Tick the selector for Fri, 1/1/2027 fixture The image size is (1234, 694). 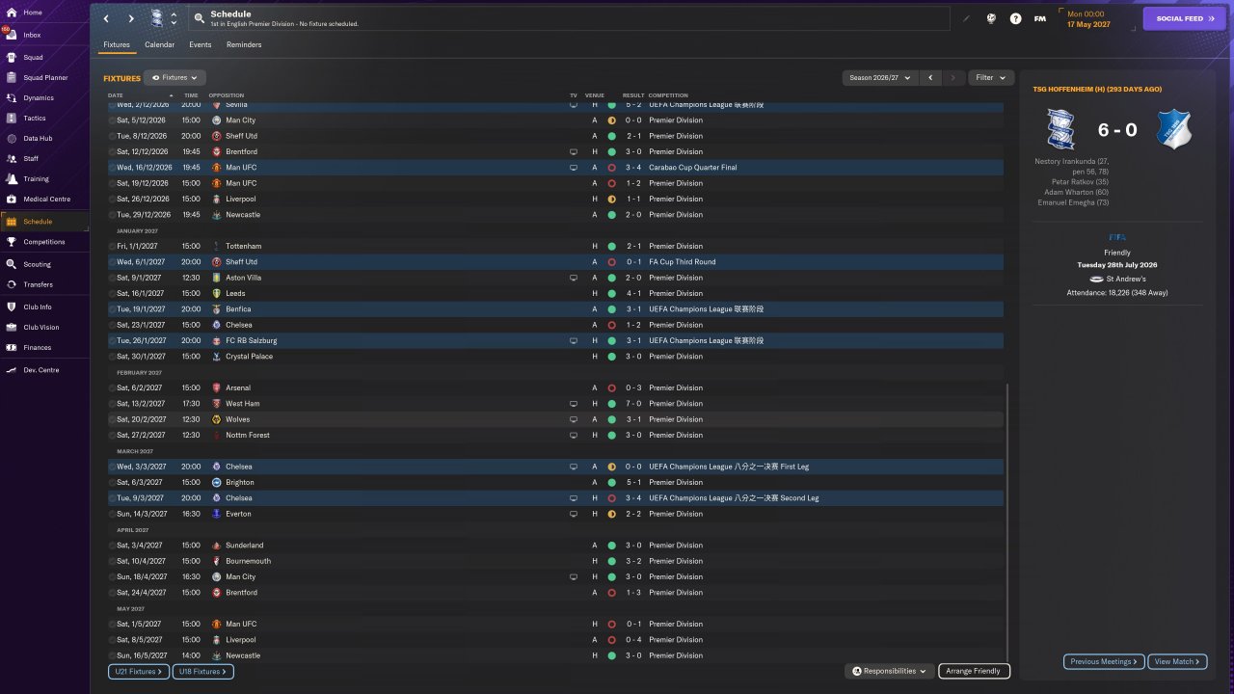112,246
